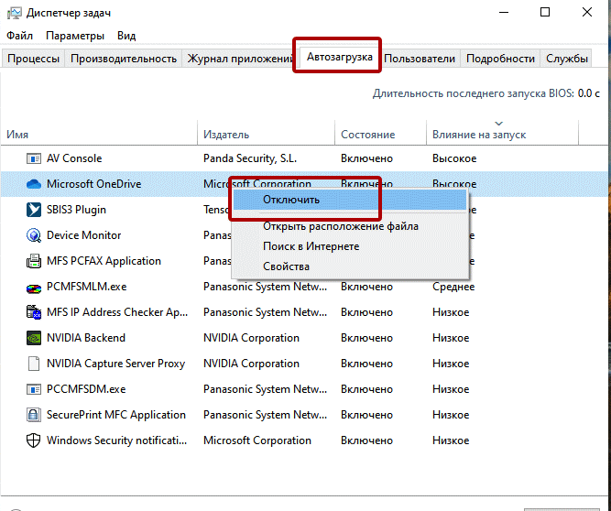Open the Журнал приложений tab
This screenshot has width=611, height=511.
pos(238,59)
